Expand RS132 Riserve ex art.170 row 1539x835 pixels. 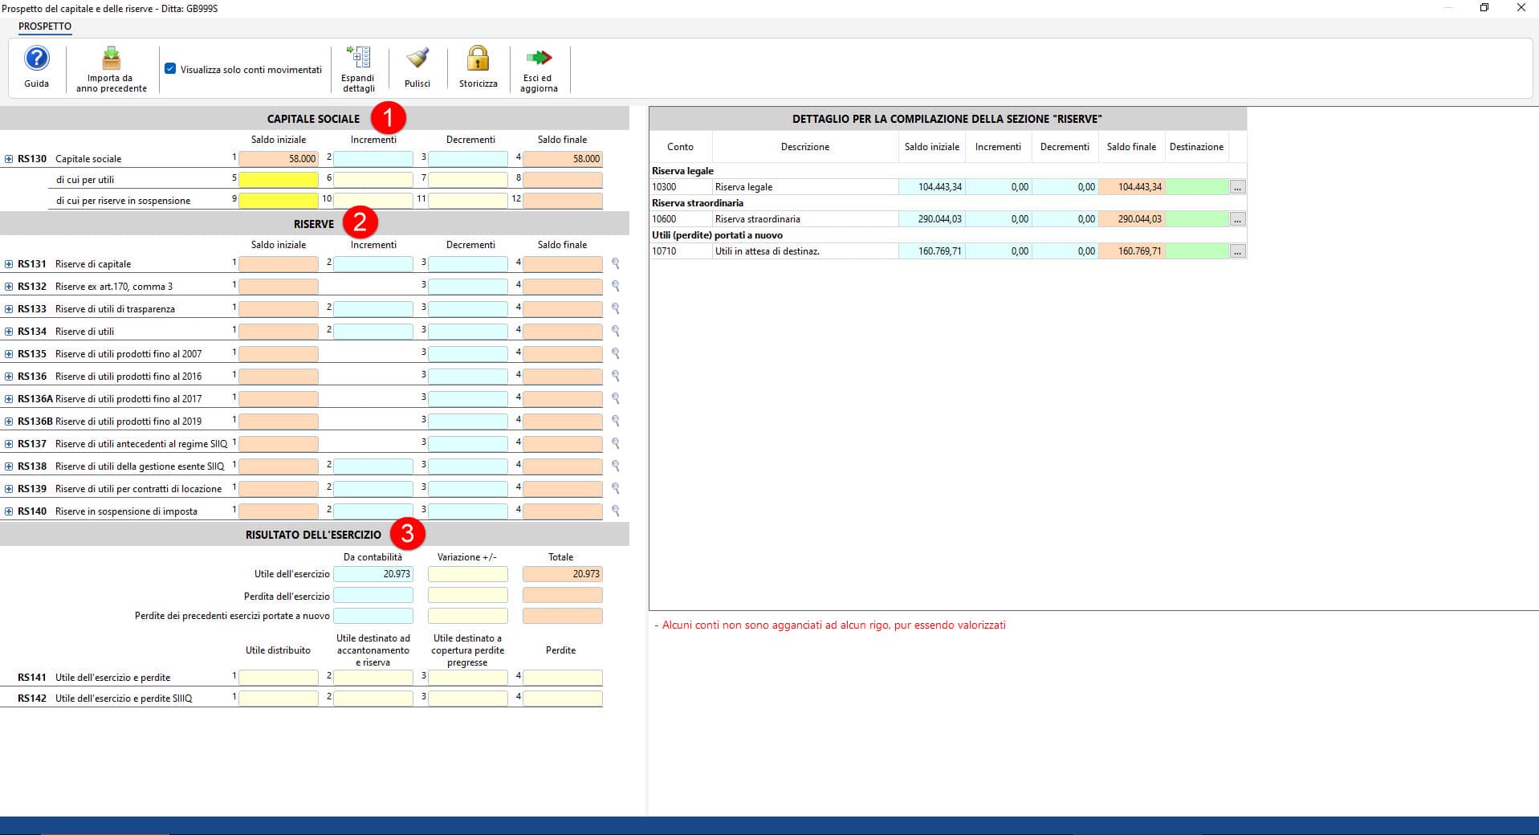(x=9, y=286)
